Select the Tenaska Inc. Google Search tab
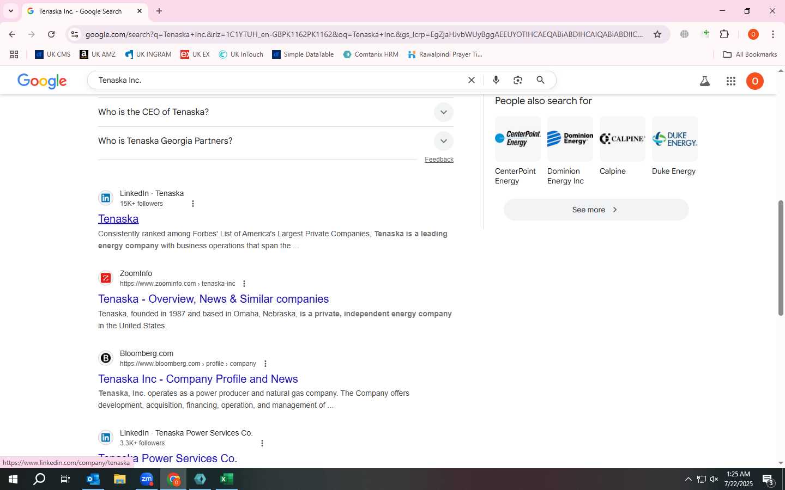Screen dimensions: 785x490 [84, 11]
